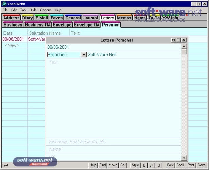The image size is (209, 170).
Task: Select the 08/06/2001 row in the list
Action: click(13, 39)
